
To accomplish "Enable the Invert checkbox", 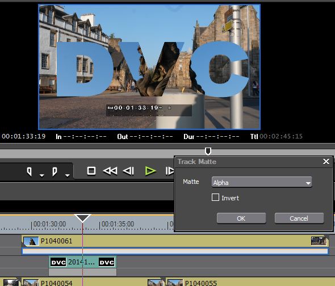I will pos(215,197).
